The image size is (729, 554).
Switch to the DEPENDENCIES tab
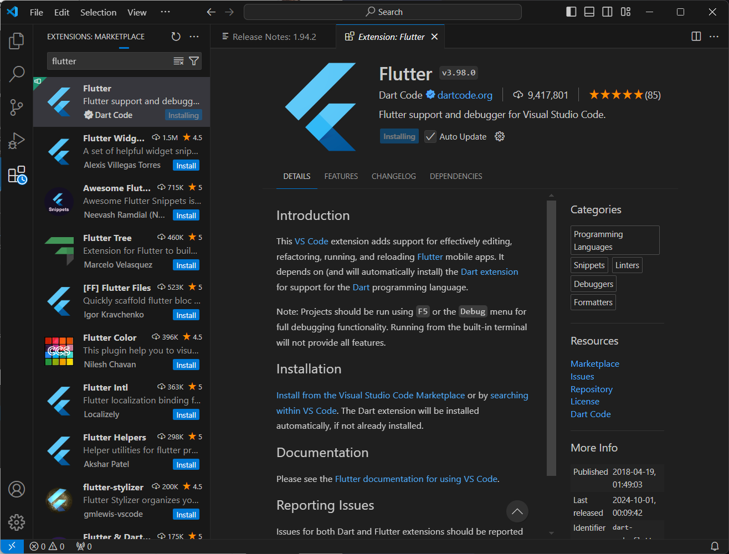pyautogui.click(x=456, y=176)
